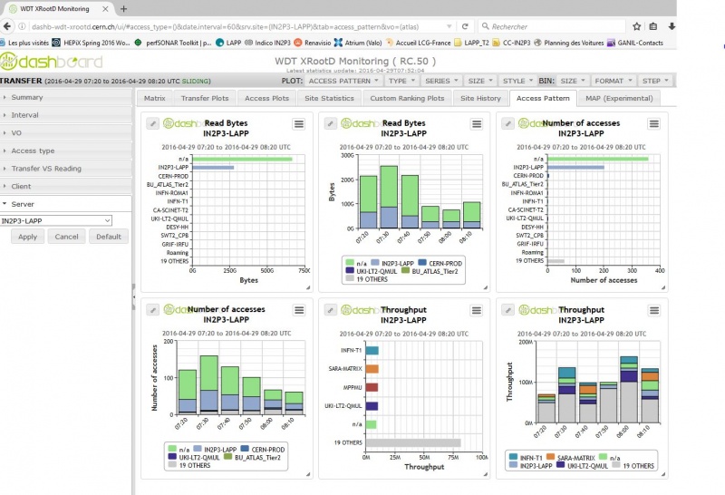Screen dimensions: 725x495
Task: Open bookmarks list icon in toolbar
Action: 652,26
